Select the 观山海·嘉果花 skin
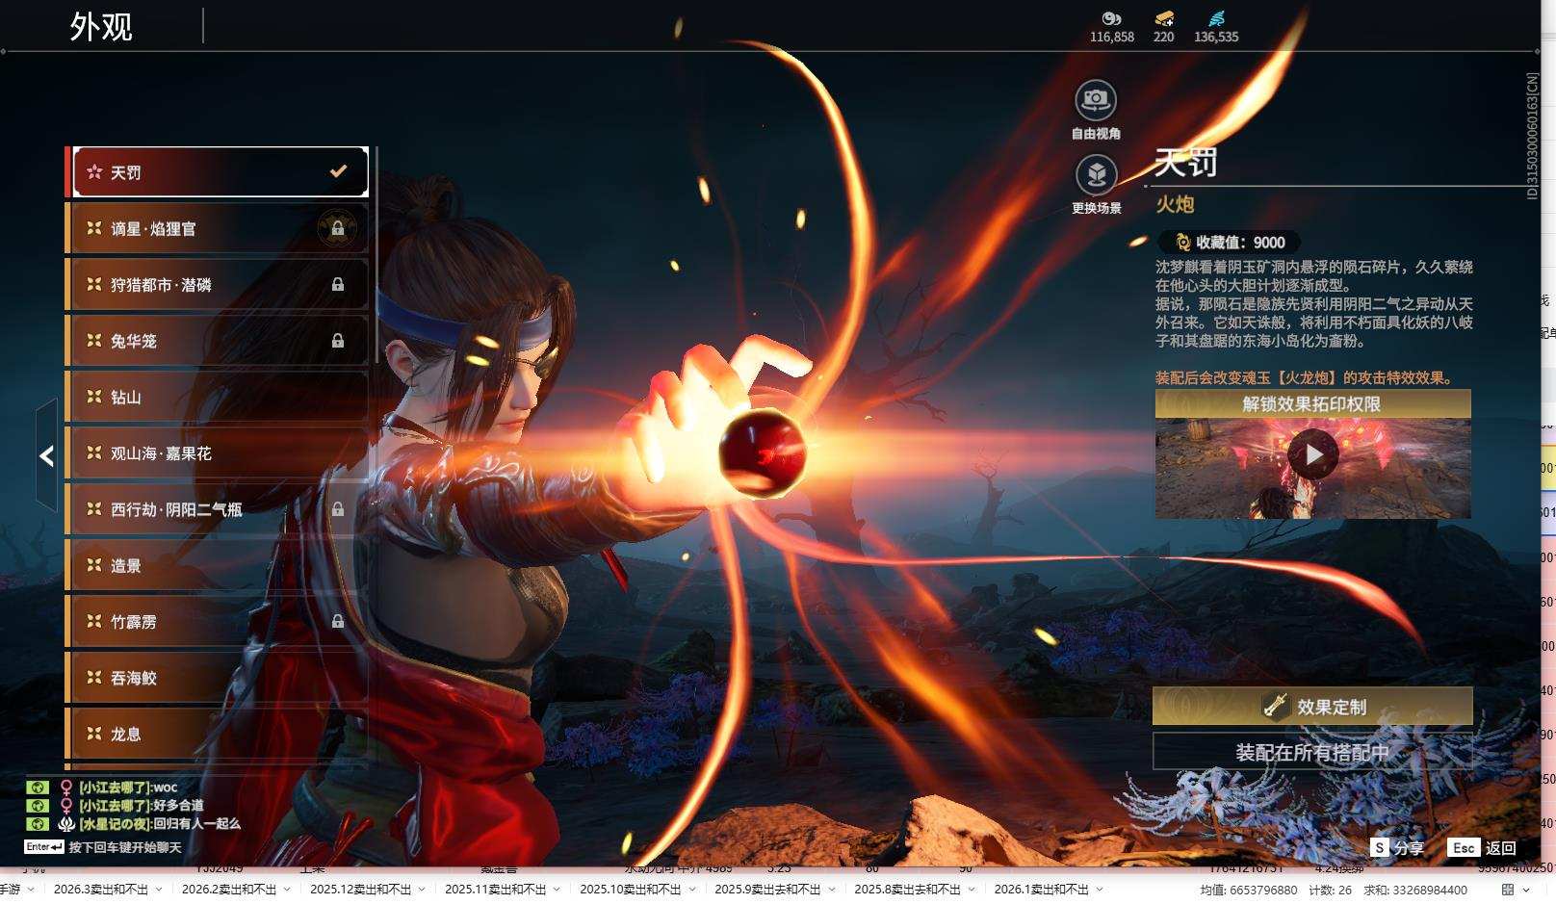 click(219, 452)
